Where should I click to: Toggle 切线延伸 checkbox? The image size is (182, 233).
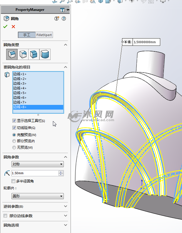pyautogui.click(x=14, y=128)
